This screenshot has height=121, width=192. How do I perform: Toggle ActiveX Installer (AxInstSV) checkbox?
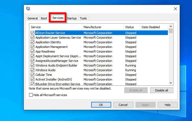tap(32, 79)
